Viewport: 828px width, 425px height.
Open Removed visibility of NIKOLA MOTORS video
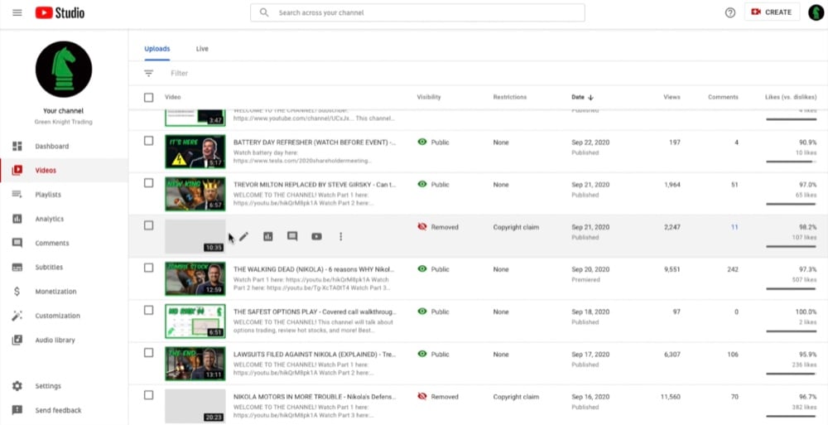coord(438,397)
